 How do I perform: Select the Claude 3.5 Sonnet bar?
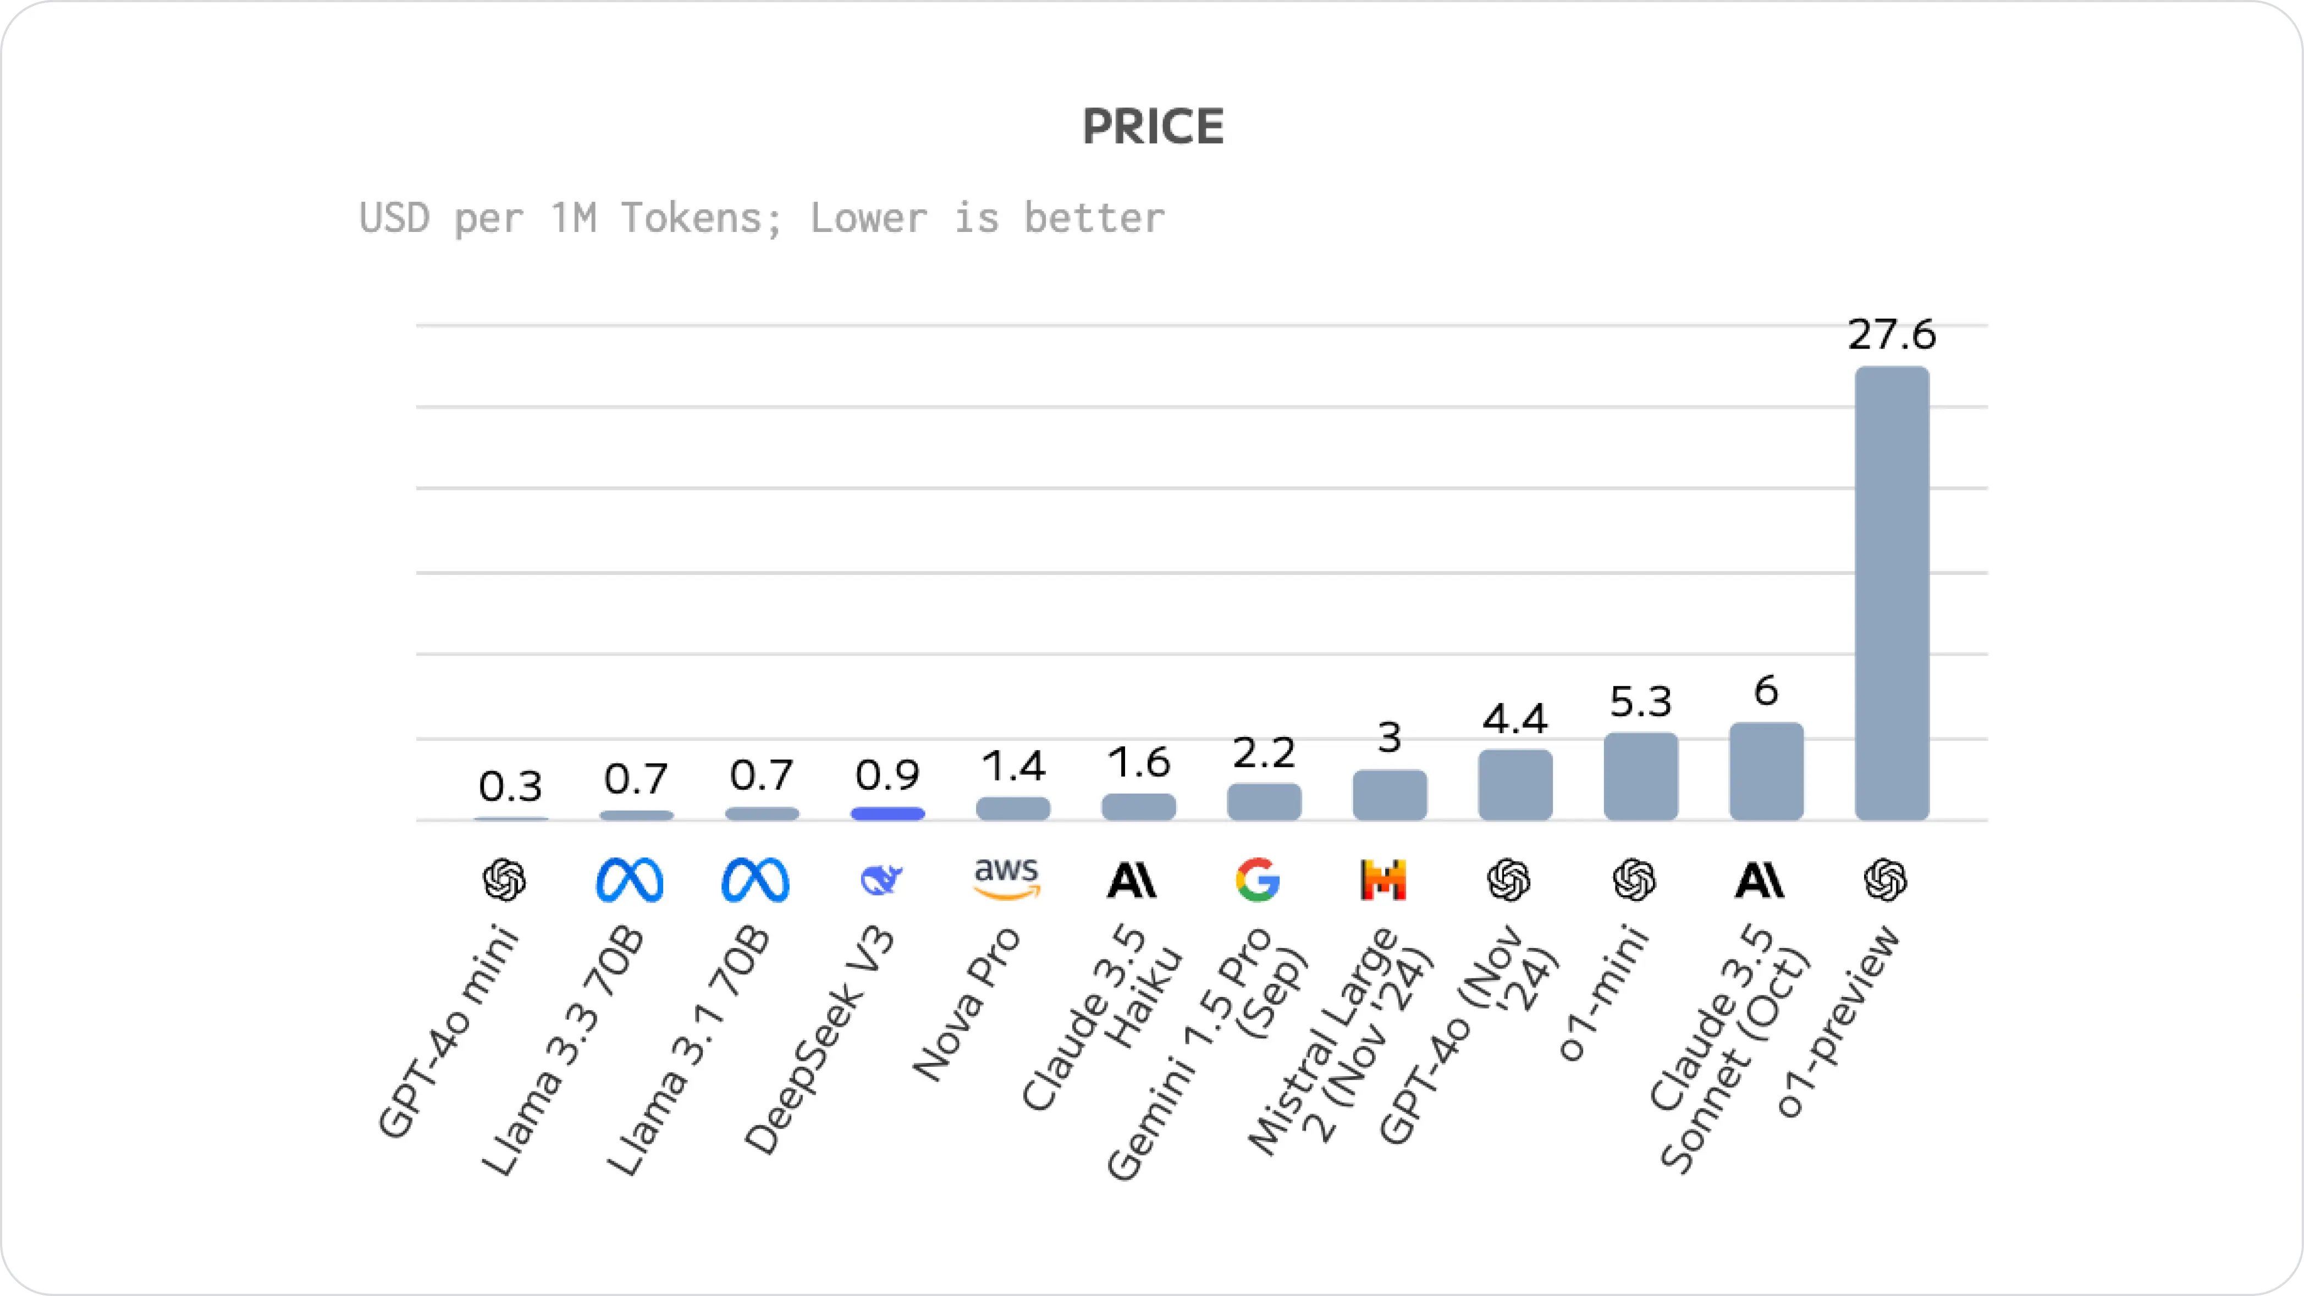point(1766,771)
